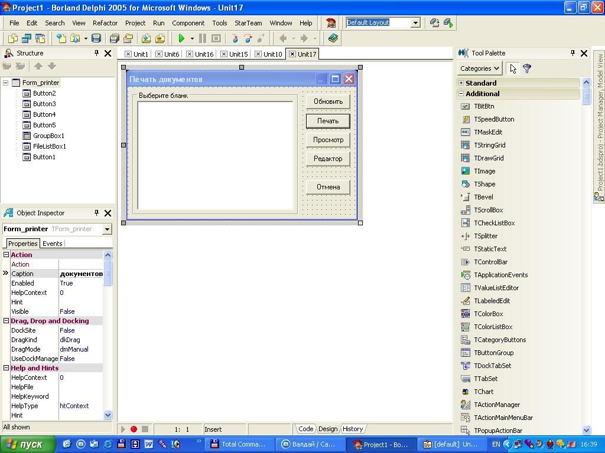Click the Object Inspector vertical scrollbar thumb
The height and width of the screenshot is (453, 605).
point(108,273)
